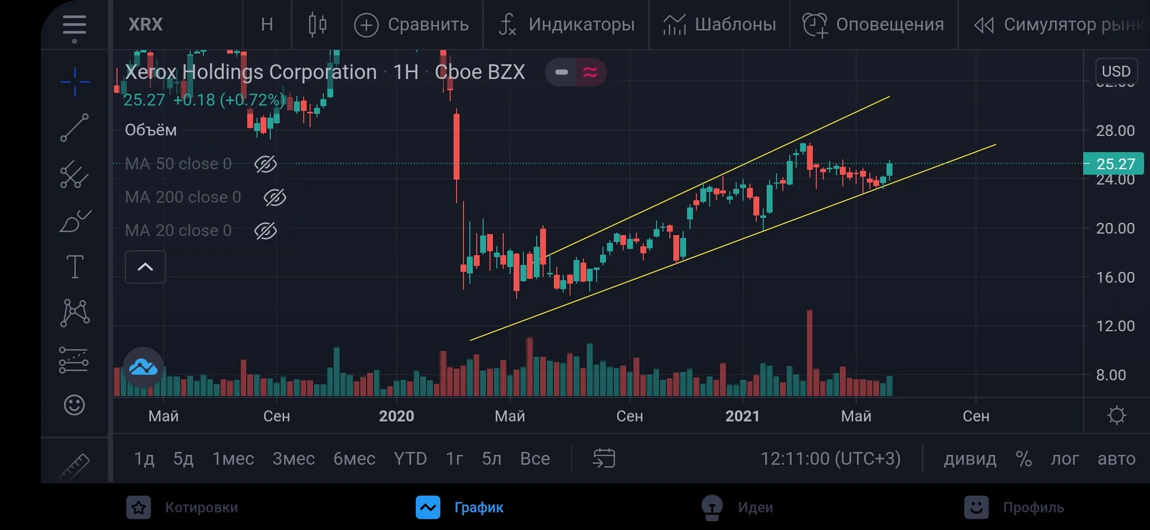Open the Идеи tab
The height and width of the screenshot is (530, 1150).
pos(737,507)
